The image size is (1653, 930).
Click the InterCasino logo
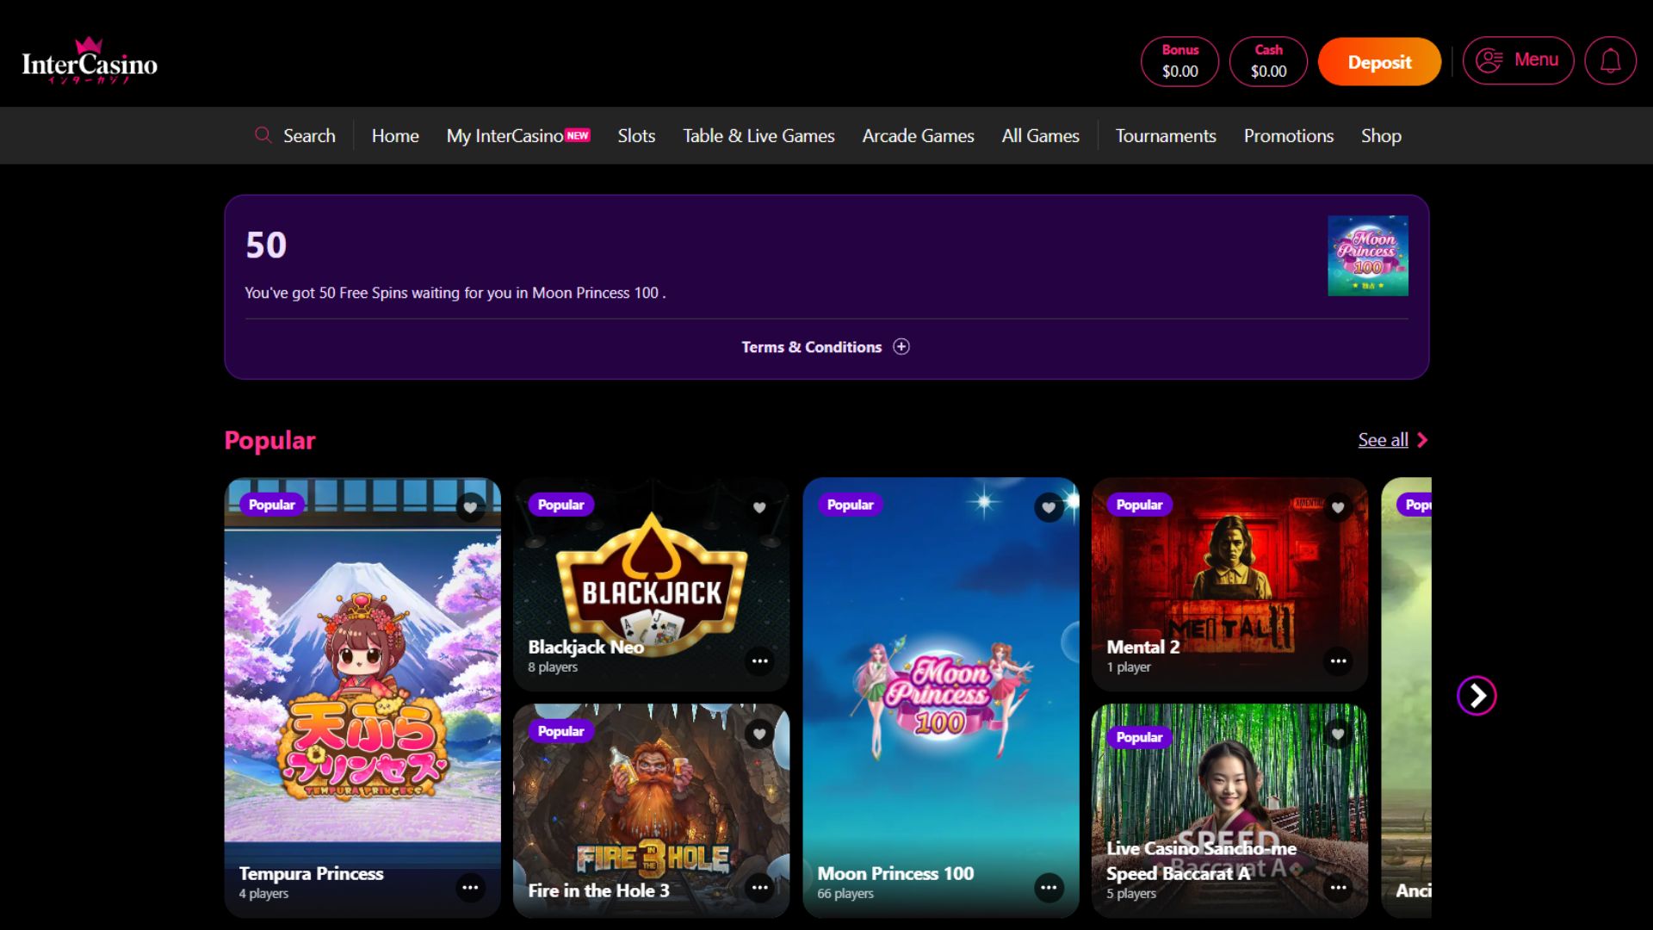tap(90, 60)
